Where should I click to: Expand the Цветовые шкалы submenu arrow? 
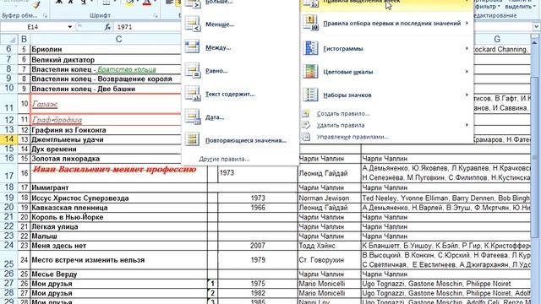tap(467, 72)
